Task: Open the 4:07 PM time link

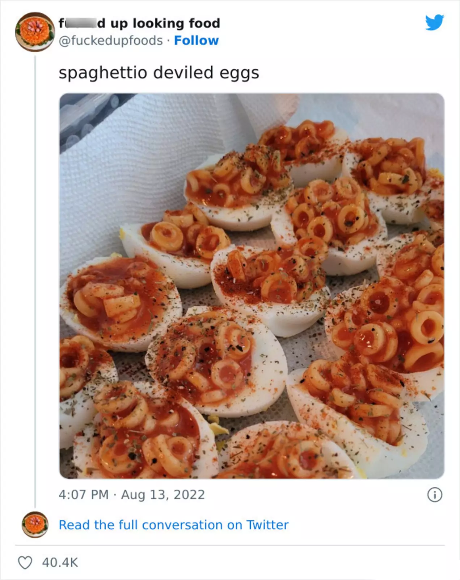Action: click(84, 494)
